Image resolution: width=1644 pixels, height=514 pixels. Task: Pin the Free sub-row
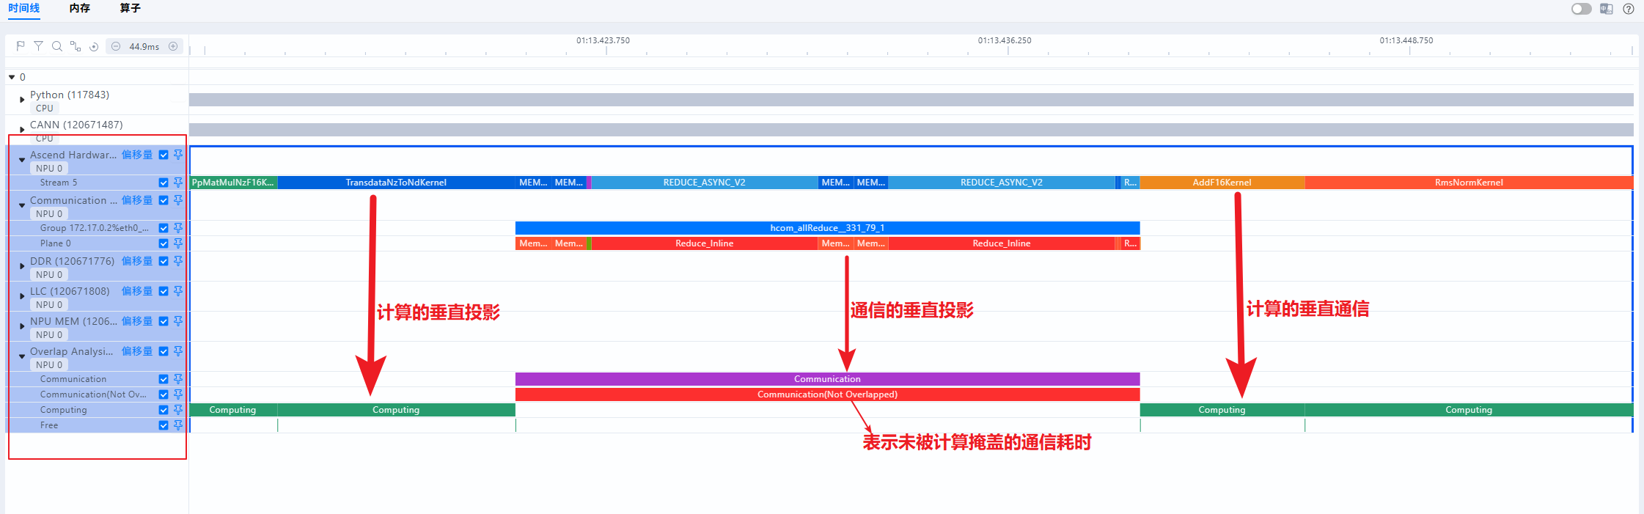[178, 425]
